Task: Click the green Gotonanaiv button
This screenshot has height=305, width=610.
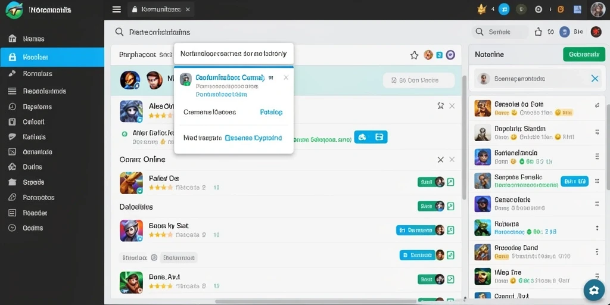Action: pos(584,54)
